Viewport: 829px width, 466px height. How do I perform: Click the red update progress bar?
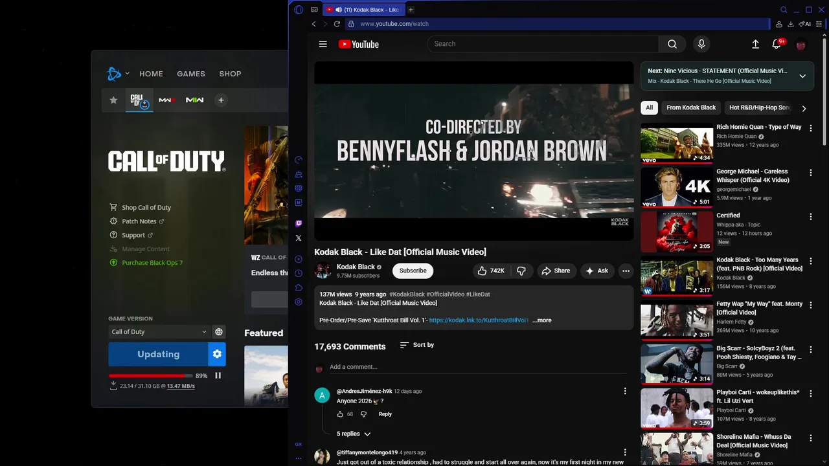tap(150, 376)
